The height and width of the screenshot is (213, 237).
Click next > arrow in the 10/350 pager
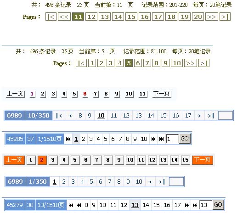click(x=199, y=116)
